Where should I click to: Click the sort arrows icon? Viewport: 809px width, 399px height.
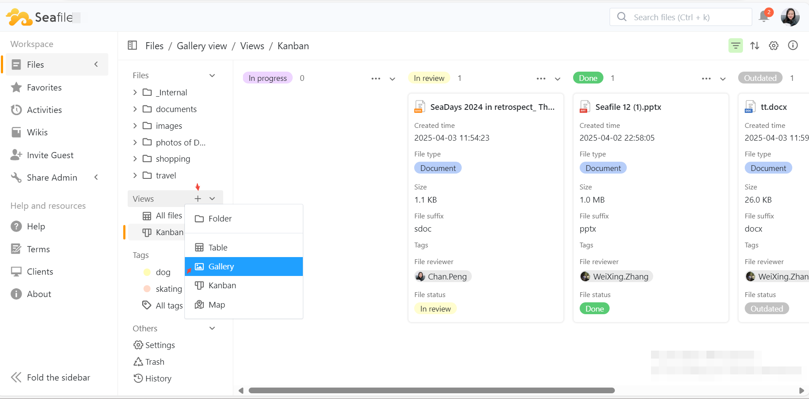pyautogui.click(x=754, y=46)
